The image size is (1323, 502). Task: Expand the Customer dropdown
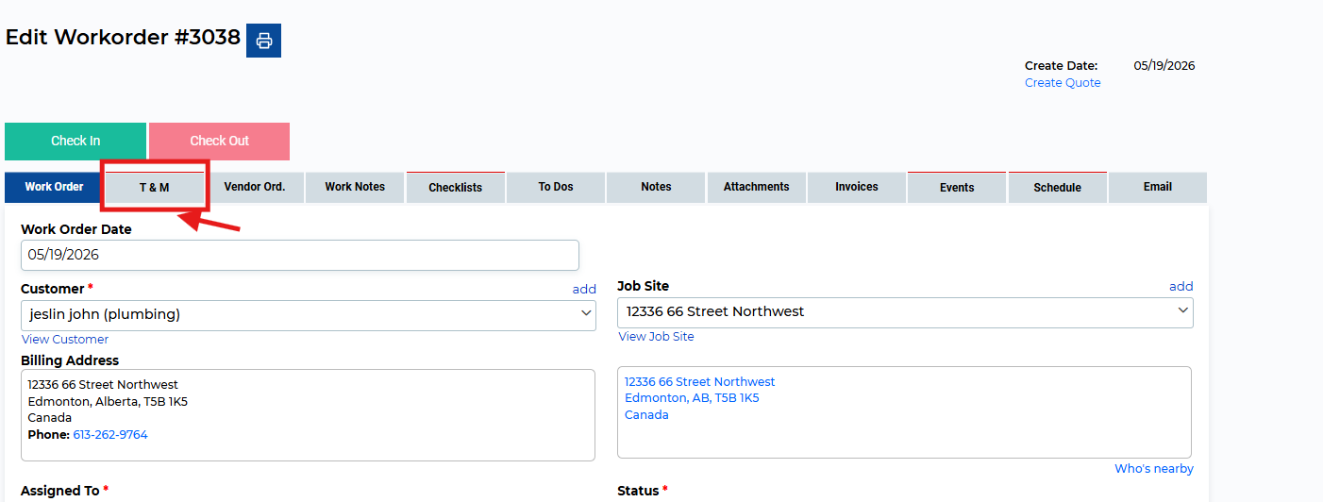[x=309, y=315]
